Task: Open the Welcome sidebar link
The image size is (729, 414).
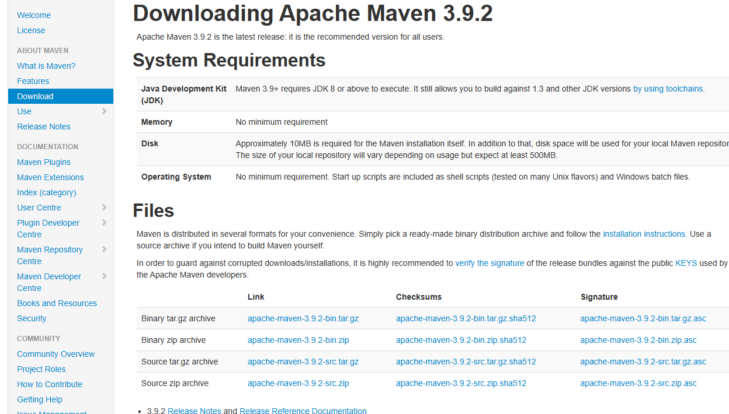Action: [34, 15]
